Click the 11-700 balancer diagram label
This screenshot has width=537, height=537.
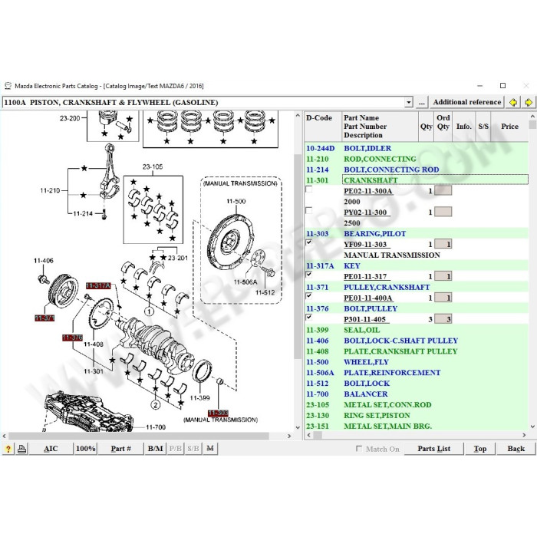[156, 427]
